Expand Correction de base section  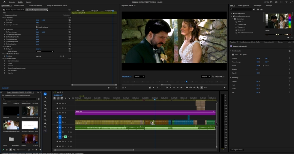[x=5, y=61]
